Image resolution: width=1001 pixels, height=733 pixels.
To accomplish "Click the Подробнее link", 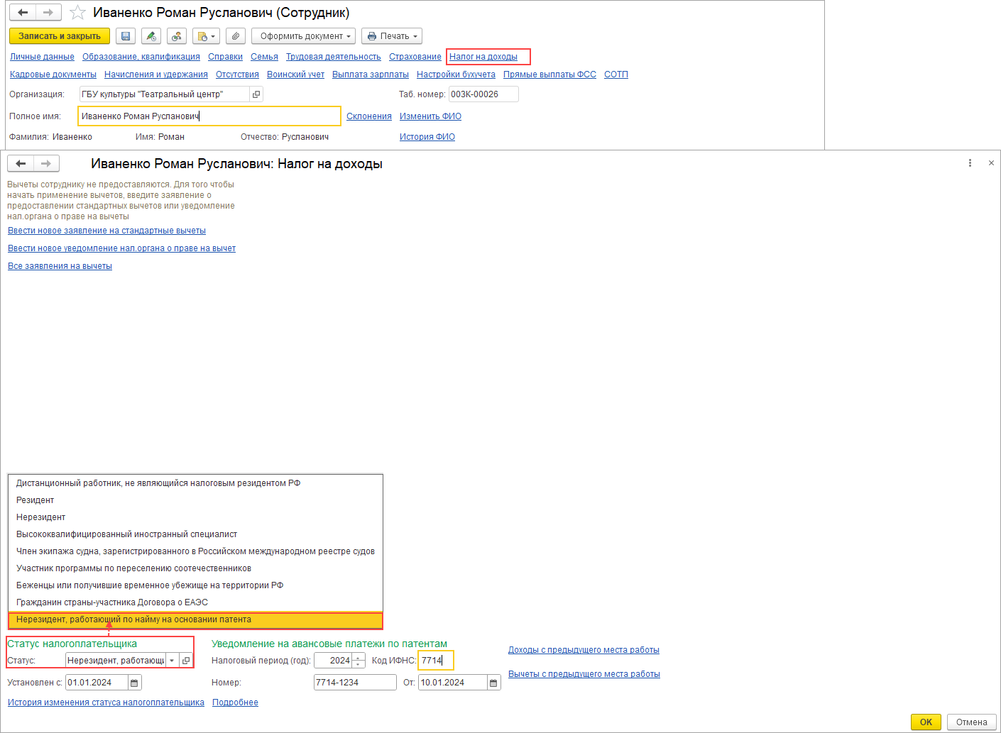I will tap(235, 702).
